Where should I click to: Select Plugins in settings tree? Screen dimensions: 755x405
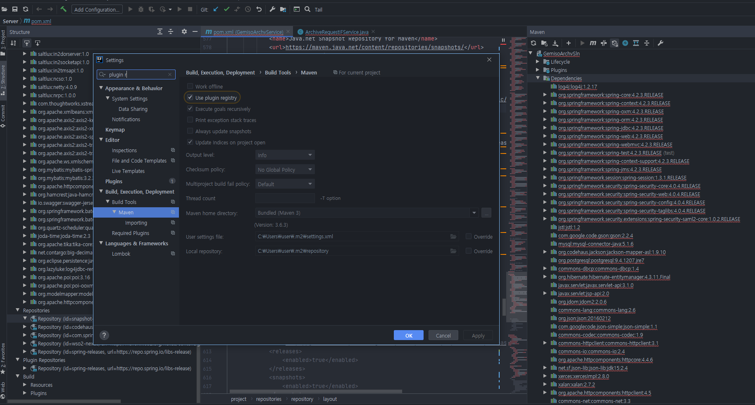click(x=114, y=181)
